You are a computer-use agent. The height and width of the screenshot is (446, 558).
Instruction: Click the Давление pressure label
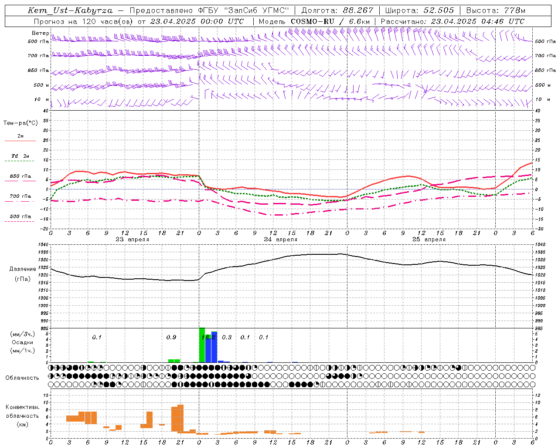point(23,269)
